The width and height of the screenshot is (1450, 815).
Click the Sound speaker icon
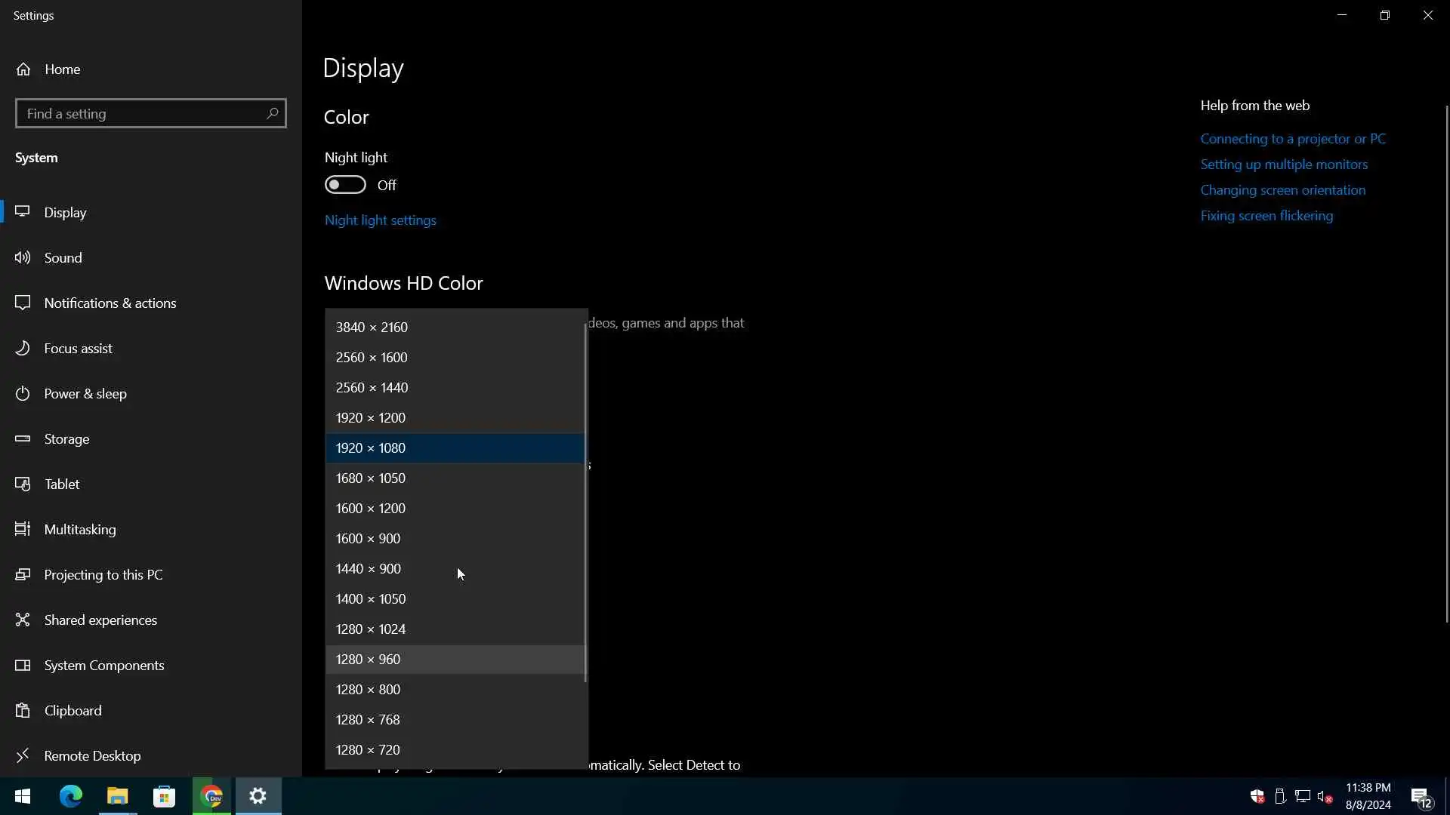point(23,258)
